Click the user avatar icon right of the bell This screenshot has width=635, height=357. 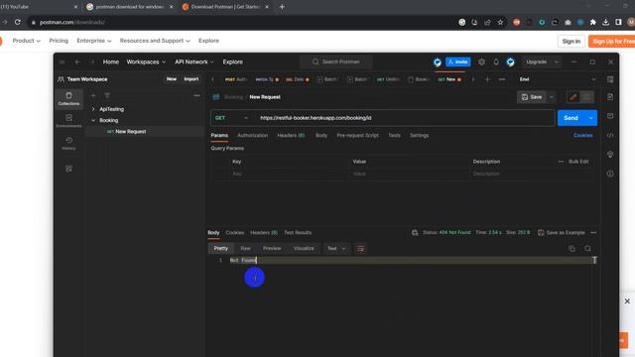click(x=510, y=61)
